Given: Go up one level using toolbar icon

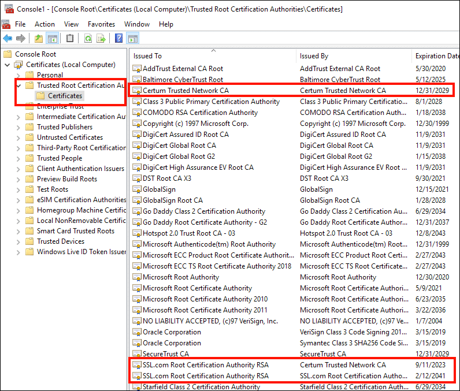Looking at the screenshot, I should click(38, 39).
